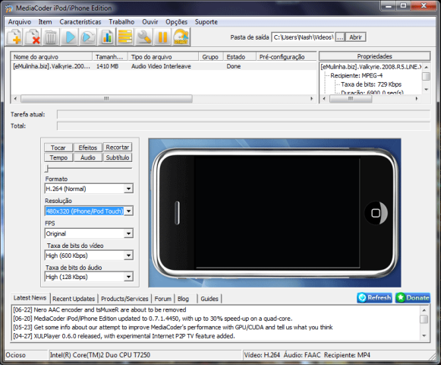Open settings with the wrench icon

click(x=144, y=37)
